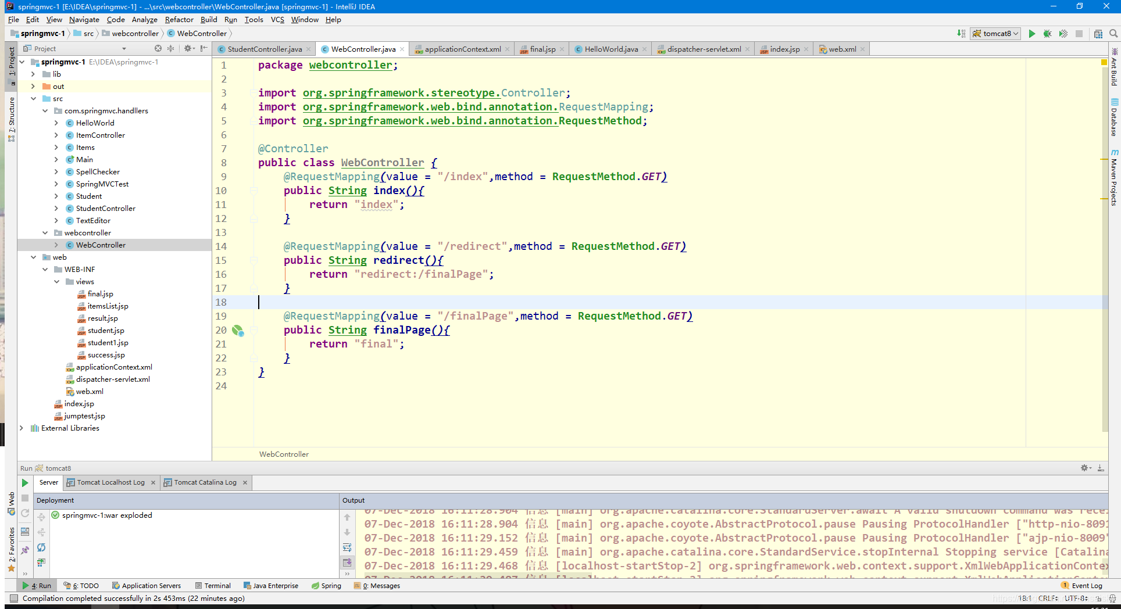Open Terminal tool window

(213, 586)
